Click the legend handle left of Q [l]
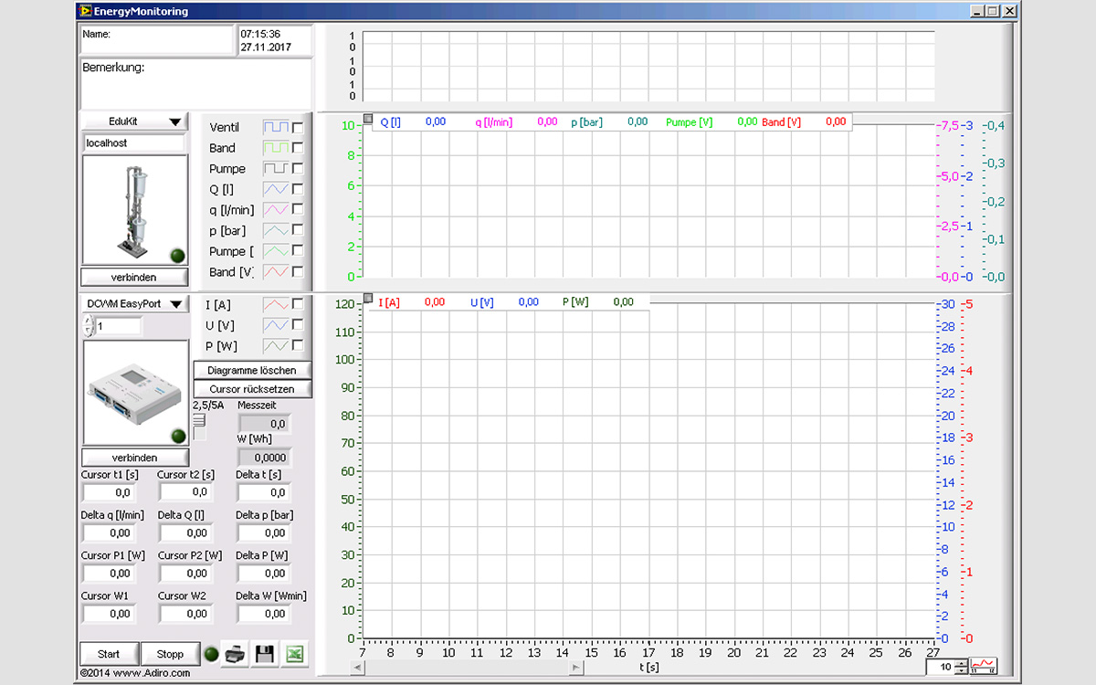The image size is (1096, 685). 368,120
